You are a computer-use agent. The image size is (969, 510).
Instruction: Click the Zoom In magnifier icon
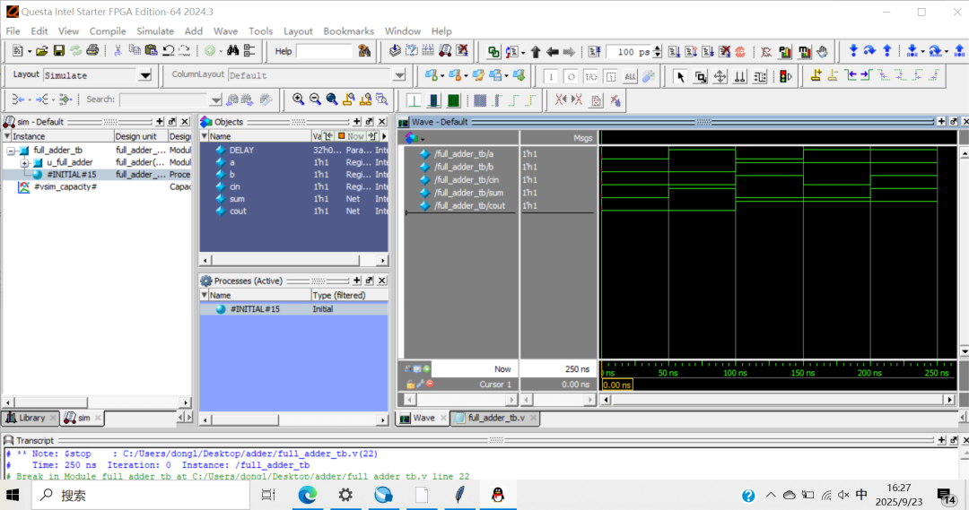(x=298, y=99)
